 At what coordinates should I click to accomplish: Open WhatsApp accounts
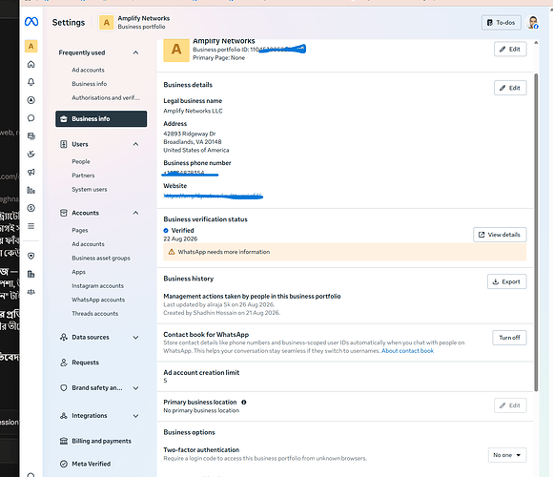(98, 300)
